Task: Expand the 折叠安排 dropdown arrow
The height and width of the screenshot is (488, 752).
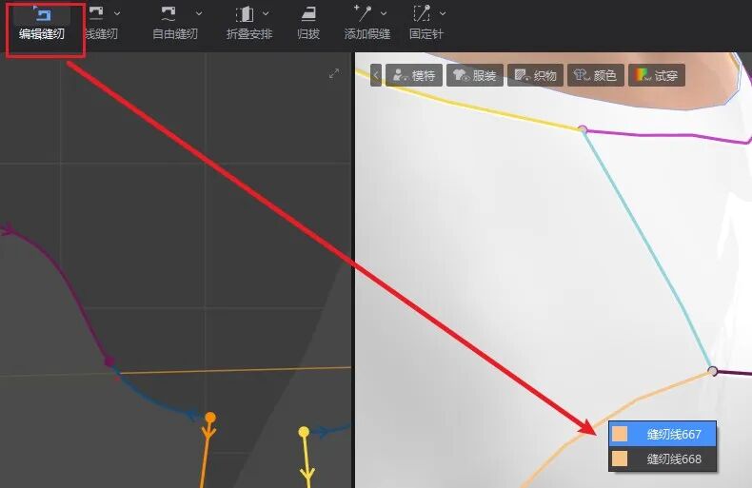Action: coord(266,13)
